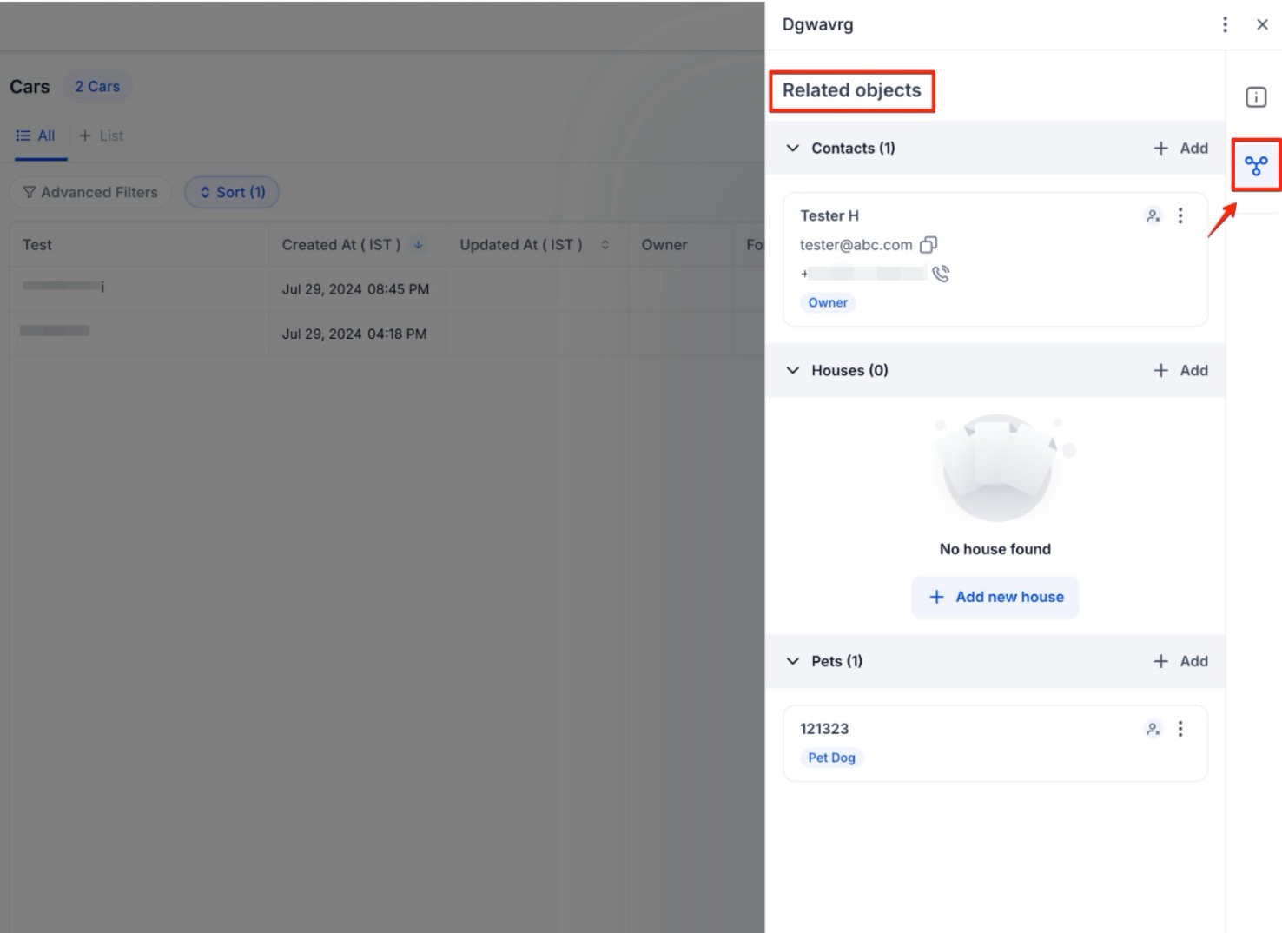The image size is (1282, 933).
Task: Open the Dgwavrg panel three-dot menu
Action: click(1225, 24)
